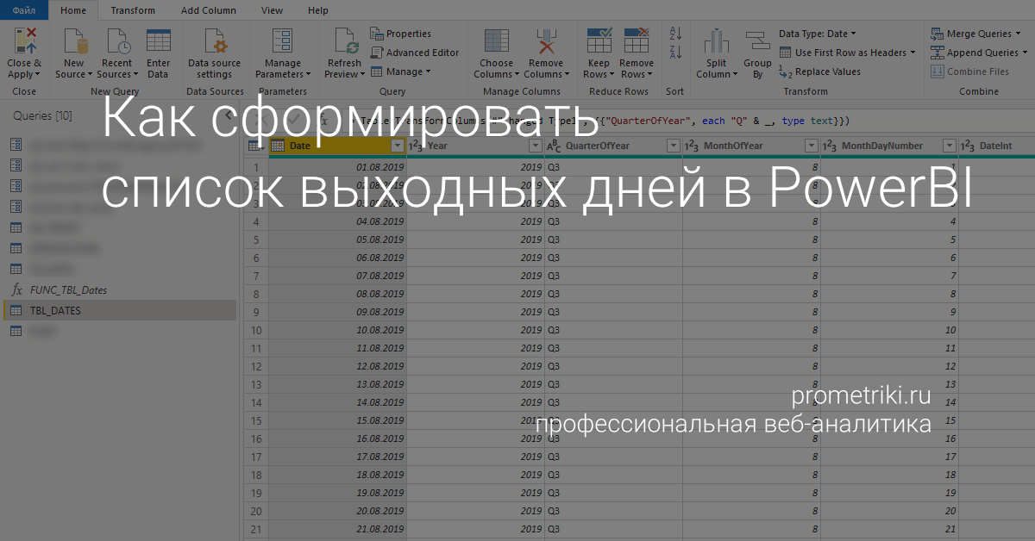The width and height of the screenshot is (1035, 541).
Task: Open the New Source icon
Action: (x=74, y=40)
